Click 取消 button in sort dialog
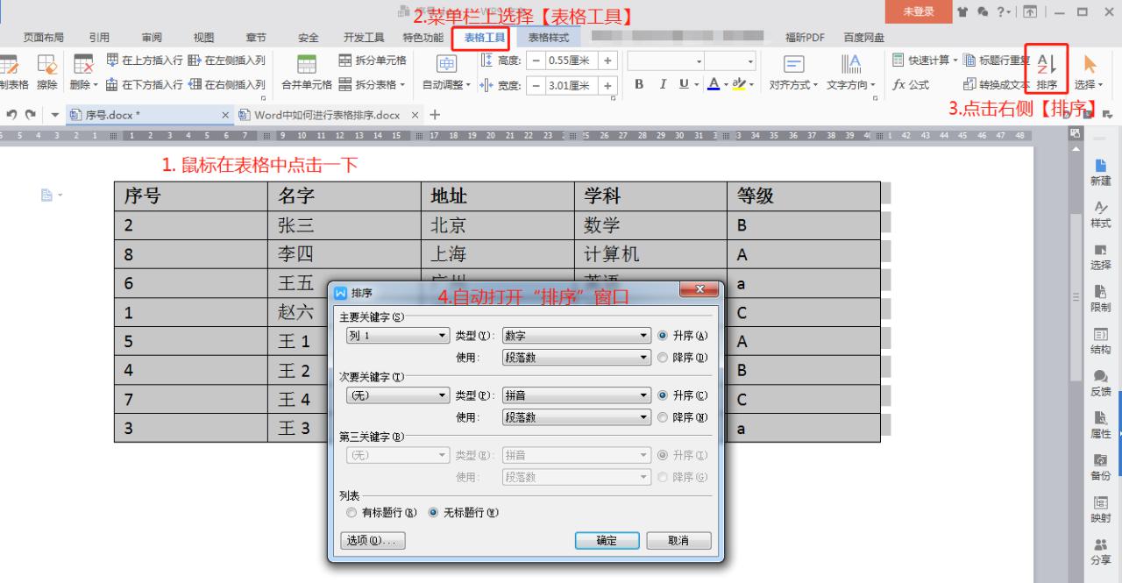1122x583 pixels. (x=678, y=541)
